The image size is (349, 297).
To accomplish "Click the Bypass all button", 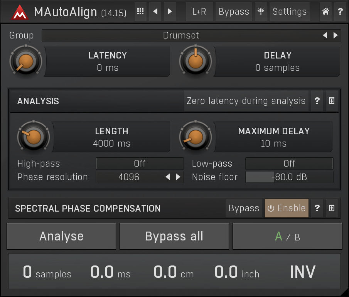I will [174, 236].
